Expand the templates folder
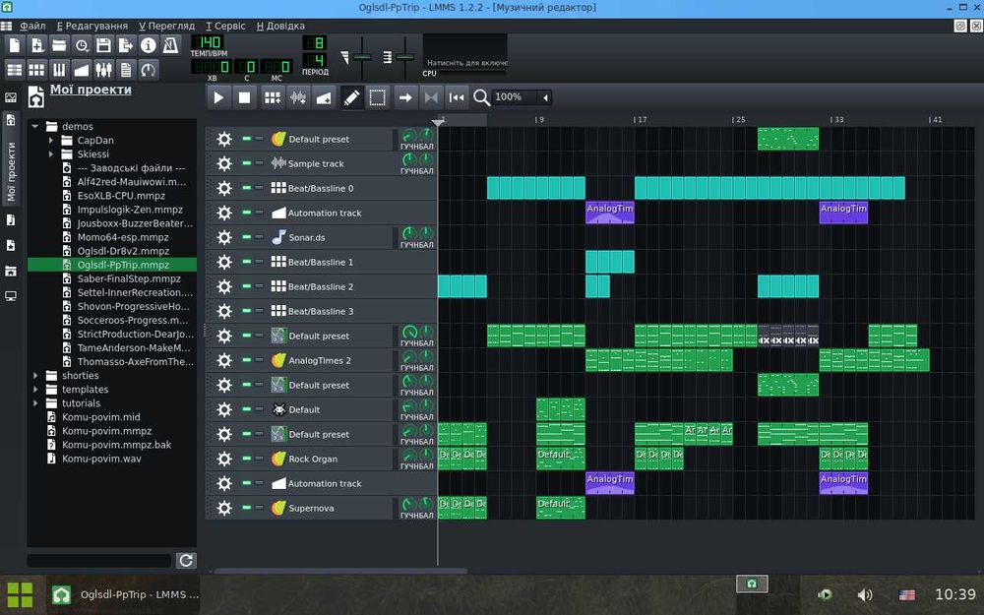The image size is (984, 615). tap(35, 389)
